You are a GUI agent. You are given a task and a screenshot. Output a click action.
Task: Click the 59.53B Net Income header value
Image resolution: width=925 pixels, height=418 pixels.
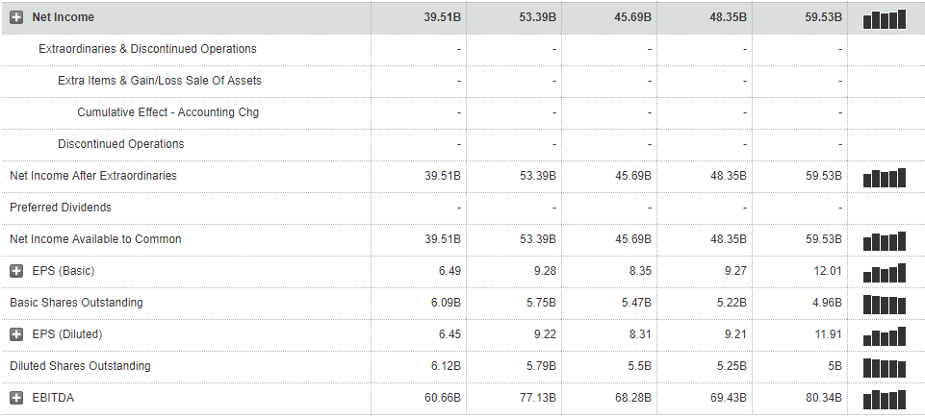click(823, 17)
